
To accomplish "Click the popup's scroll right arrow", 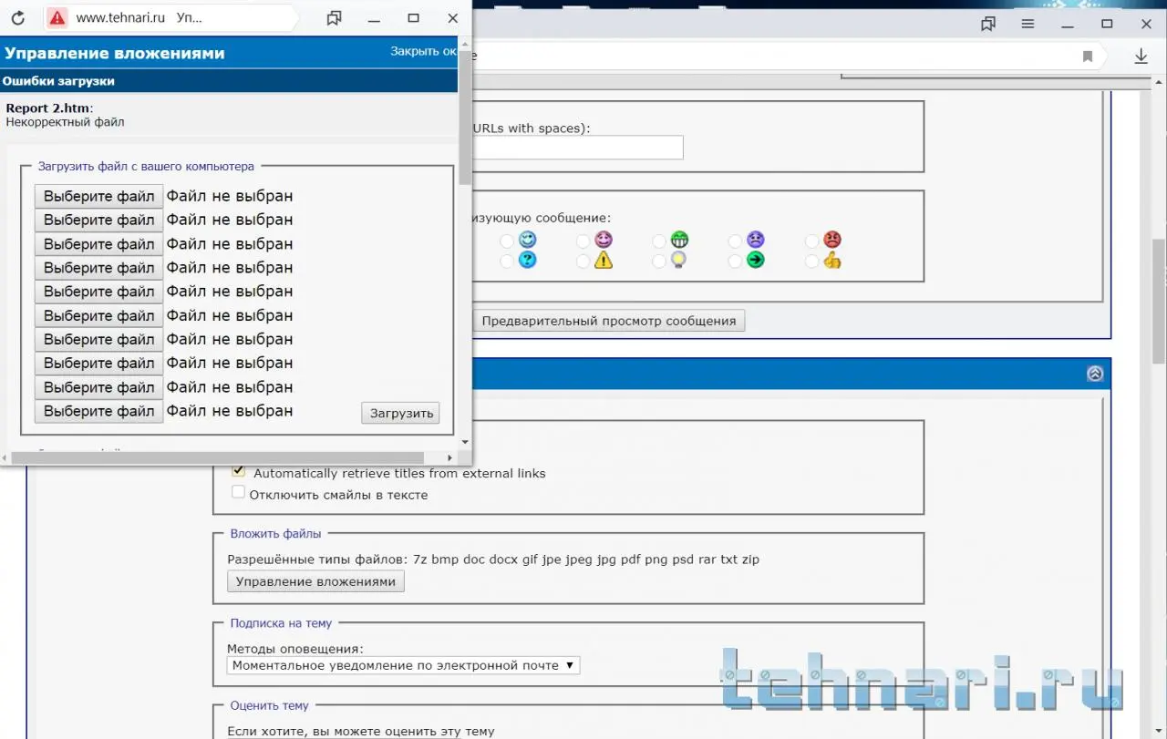I will click(449, 457).
